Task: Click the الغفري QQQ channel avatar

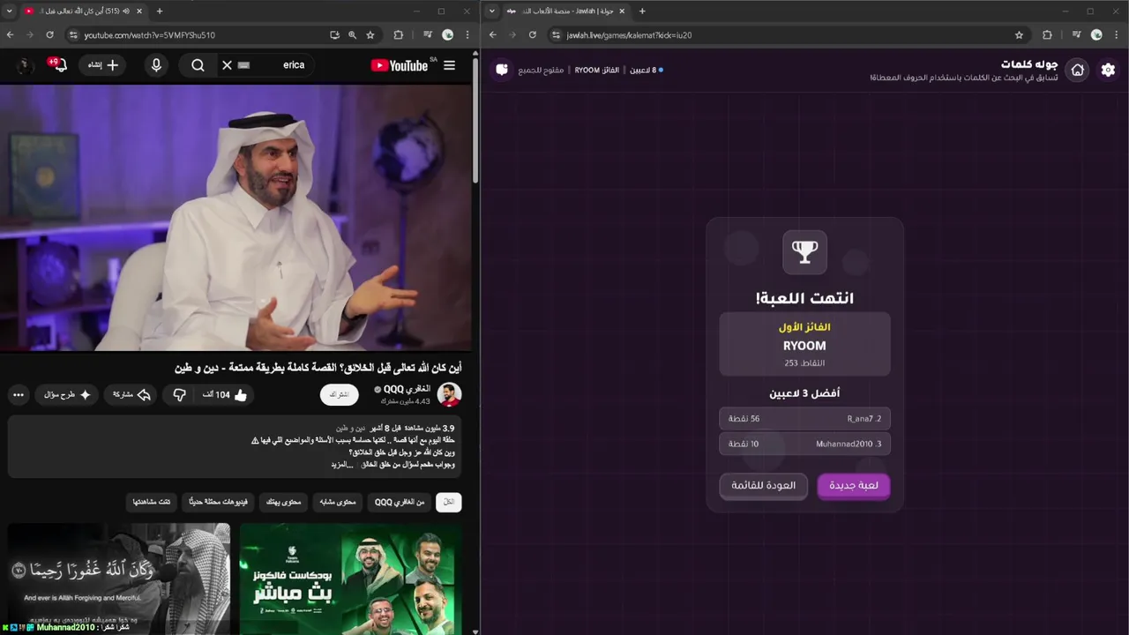Action: (x=449, y=394)
